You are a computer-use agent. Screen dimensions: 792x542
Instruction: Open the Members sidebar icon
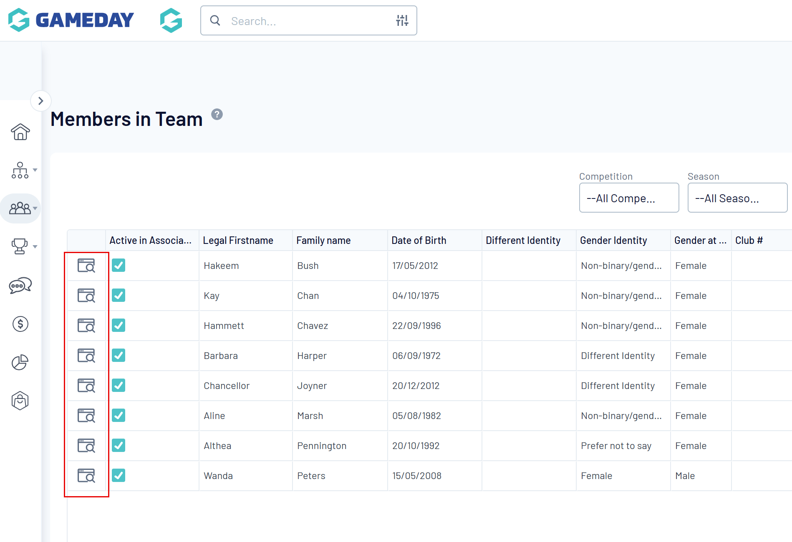20,208
